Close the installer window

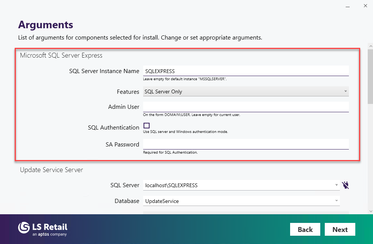tap(365, 6)
